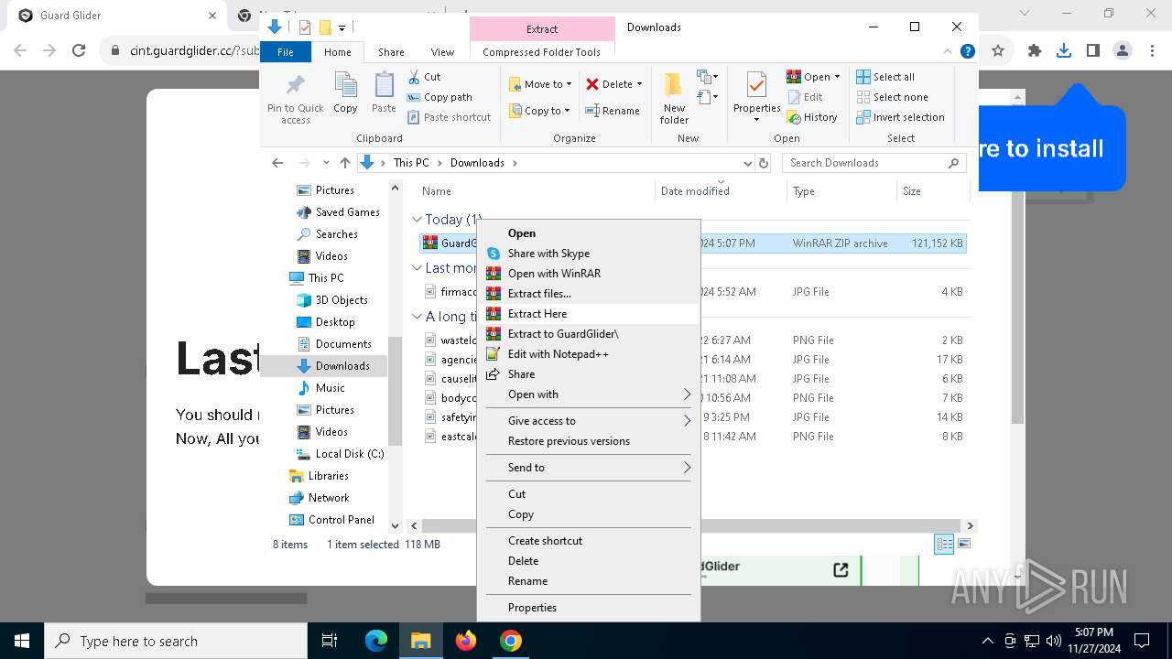
Task: Bookmark page with star icon
Action: (998, 51)
